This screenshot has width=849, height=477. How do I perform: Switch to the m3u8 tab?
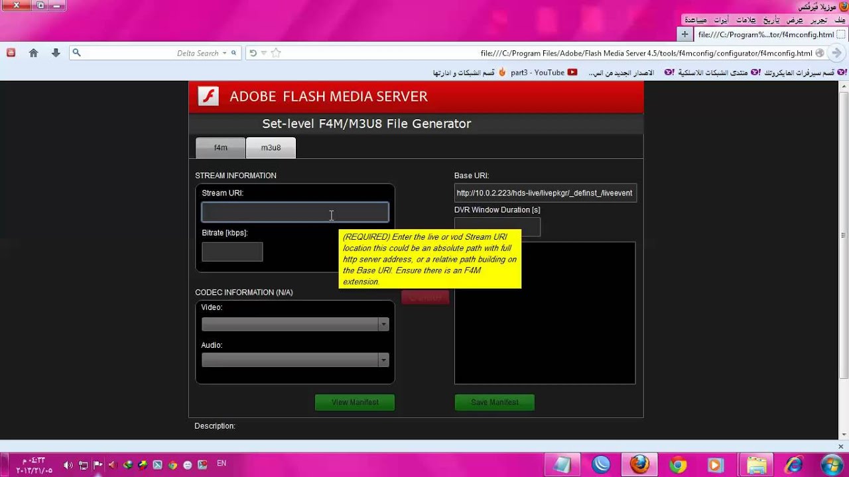(271, 148)
